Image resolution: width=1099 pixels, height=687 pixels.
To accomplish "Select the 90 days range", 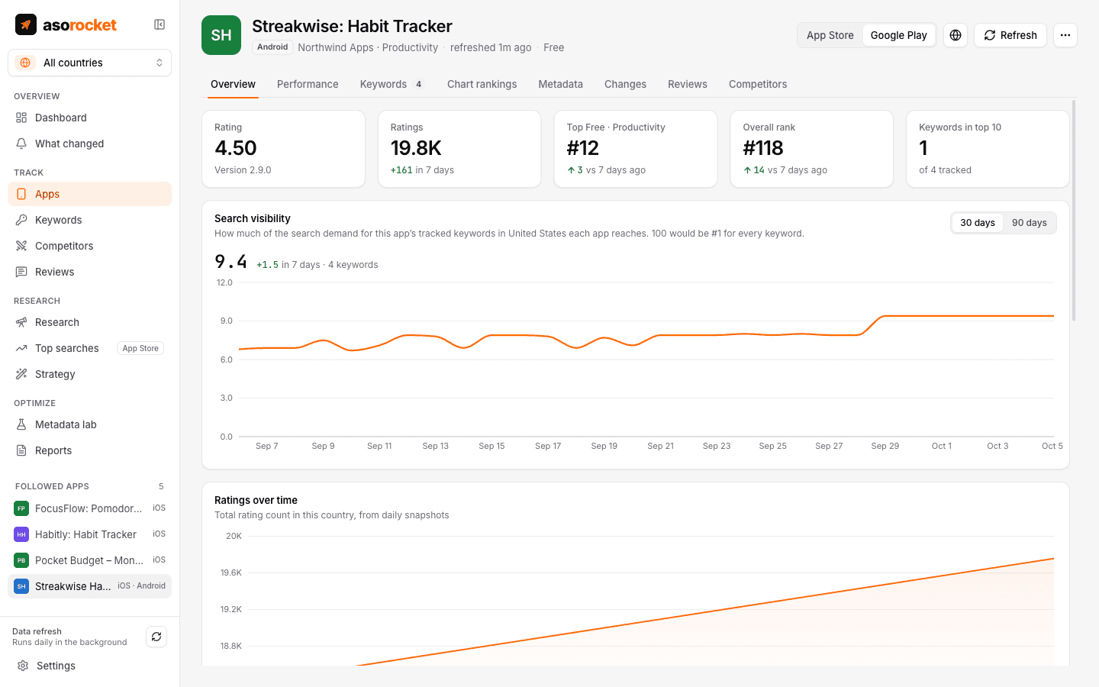I will coord(1030,223).
